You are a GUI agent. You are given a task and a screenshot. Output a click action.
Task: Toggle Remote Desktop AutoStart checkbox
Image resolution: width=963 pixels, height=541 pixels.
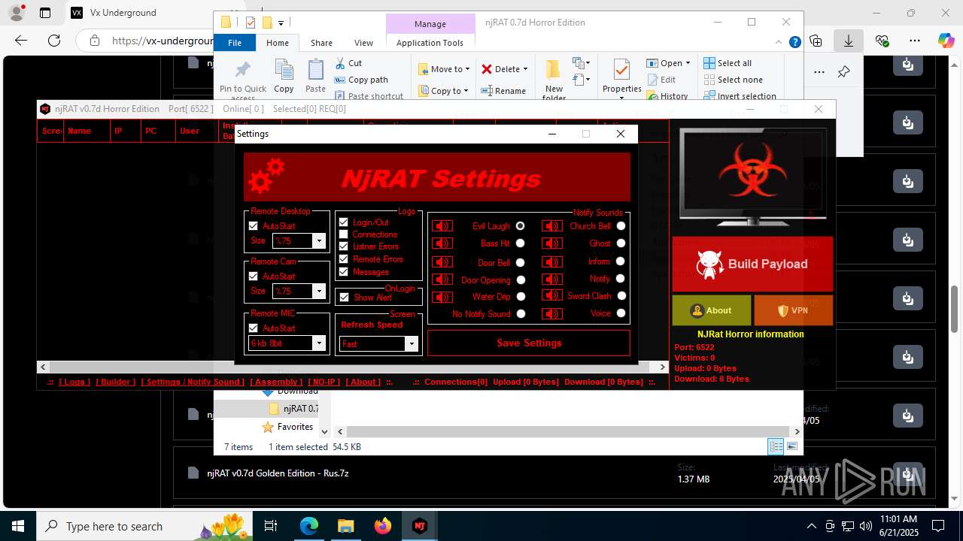coord(254,225)
